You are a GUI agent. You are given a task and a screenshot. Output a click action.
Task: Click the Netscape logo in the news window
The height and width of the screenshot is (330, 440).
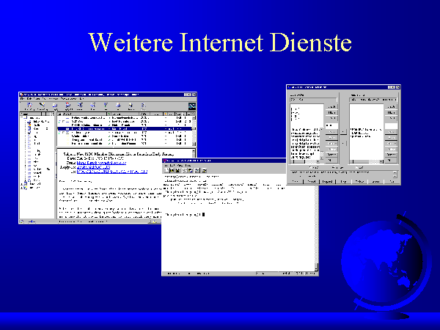[191, 106]
